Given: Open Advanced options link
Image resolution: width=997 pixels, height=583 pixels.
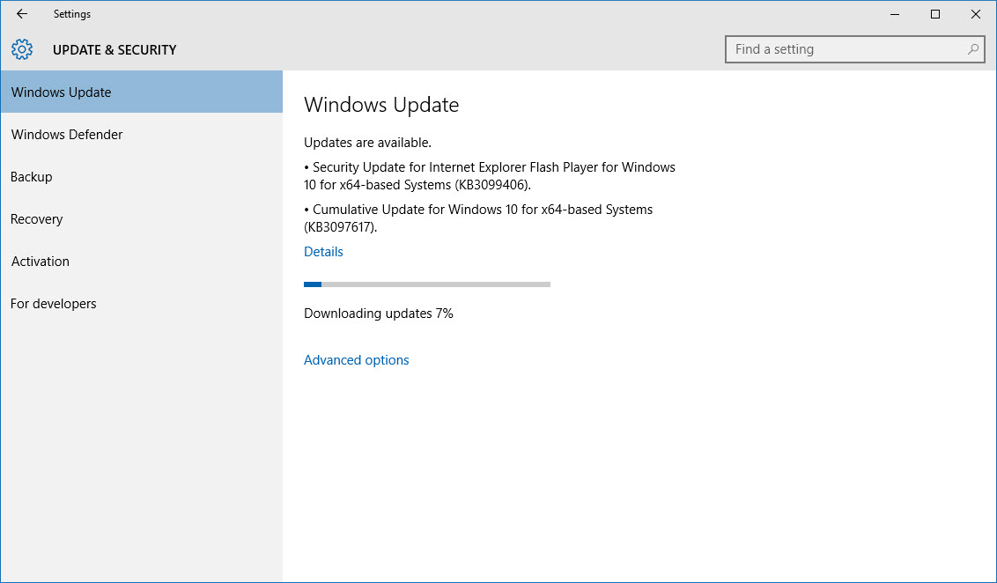Looking at the screenshot, I should pyautogui.click(x=356, y=360).
